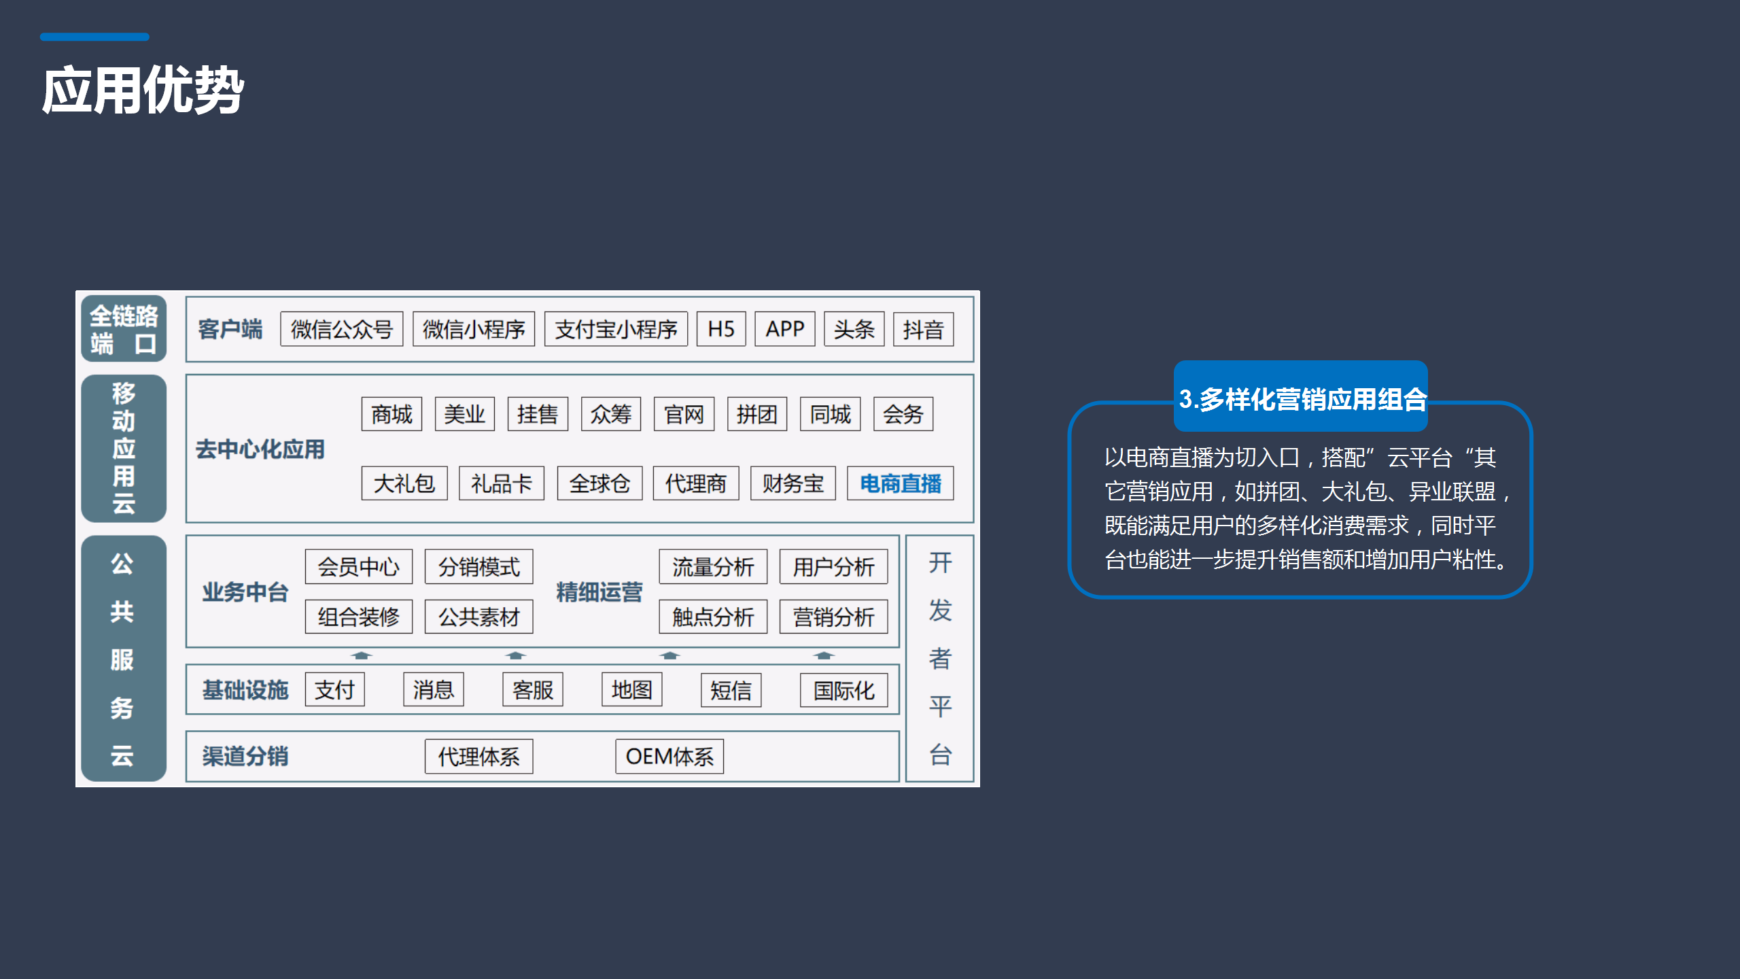Select the 会员中心 box
Viewport: 1740px width, 979px height.
(359, 566)
